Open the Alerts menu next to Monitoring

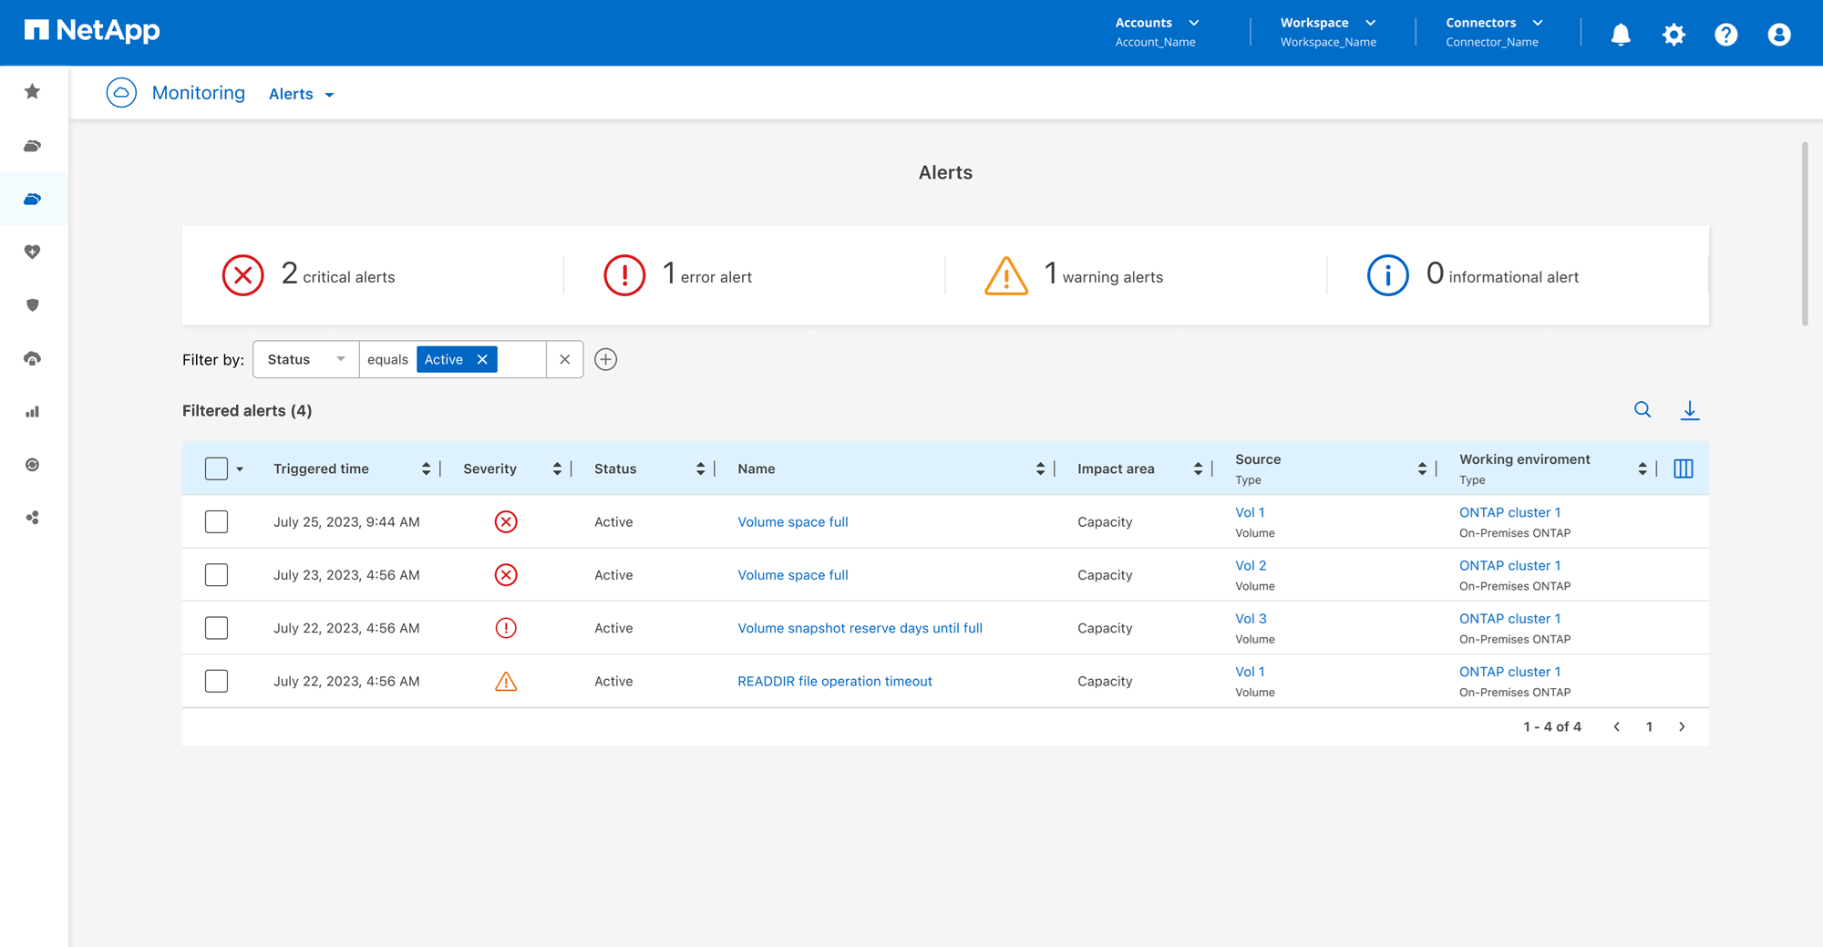point(301,94)
